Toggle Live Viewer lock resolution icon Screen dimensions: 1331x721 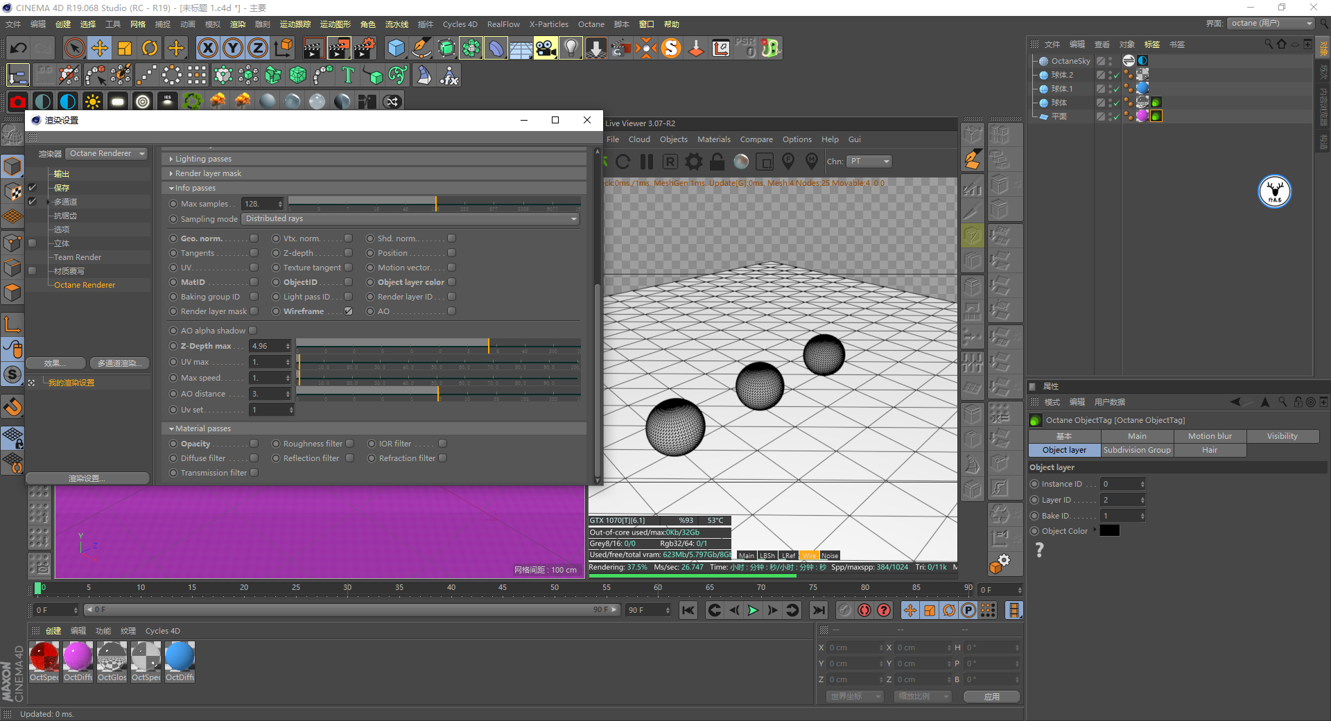click(x=717, y=162)
